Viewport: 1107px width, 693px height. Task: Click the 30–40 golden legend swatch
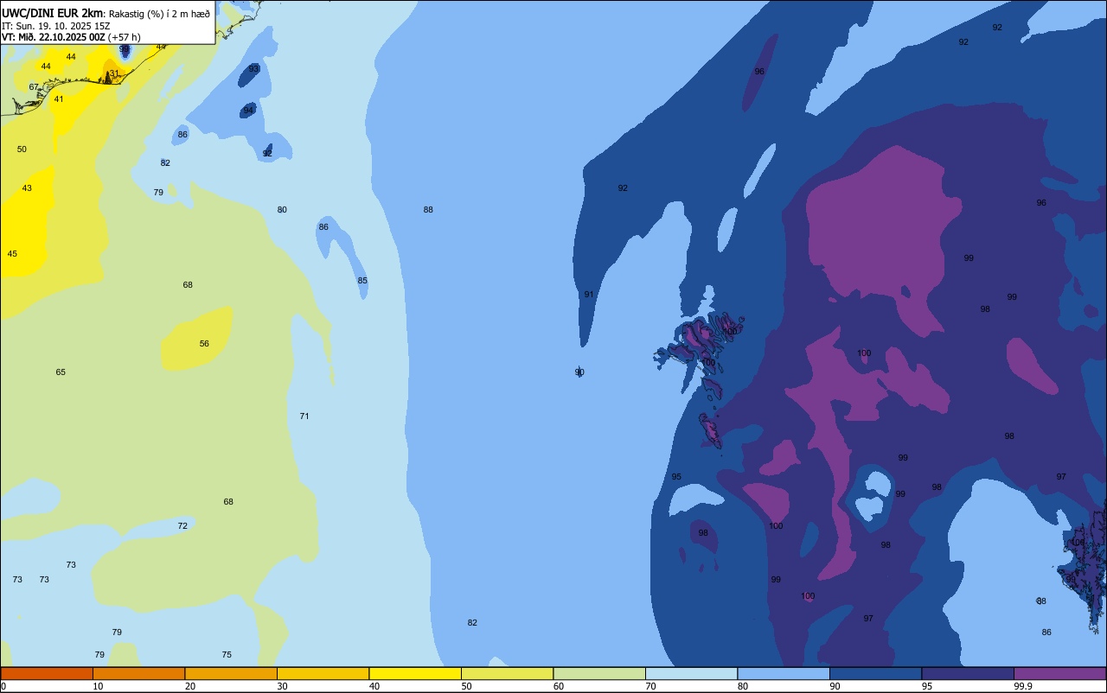pyautogui.click(x=323, y=673)
